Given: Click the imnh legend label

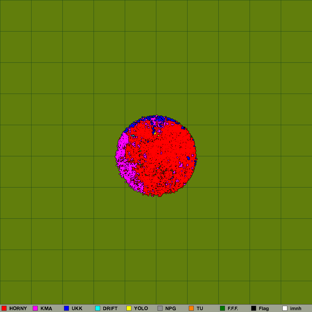Looking at the screenshot, I should 296,309.
